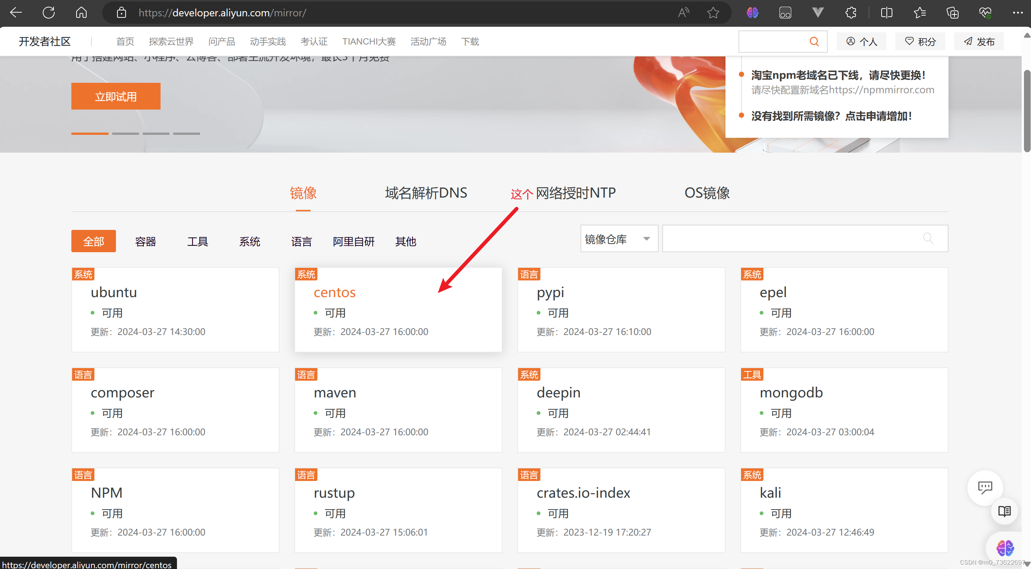The image size is (1031, 569).
Task: Click the book documentation floating icon
Action: (x=1004, y=511)
